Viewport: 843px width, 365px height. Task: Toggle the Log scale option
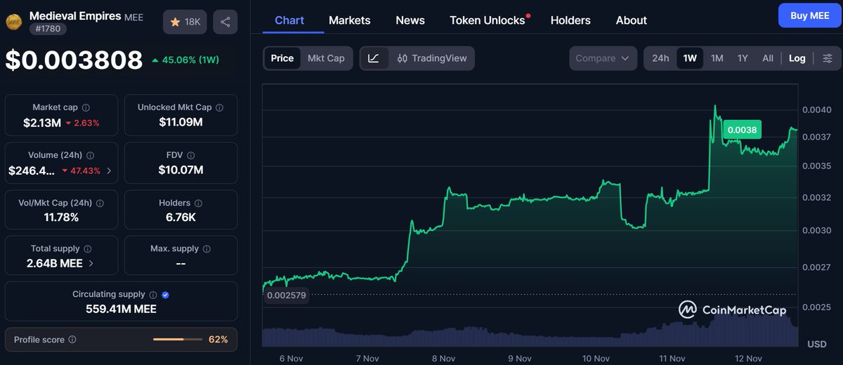(x=797, y=58)
